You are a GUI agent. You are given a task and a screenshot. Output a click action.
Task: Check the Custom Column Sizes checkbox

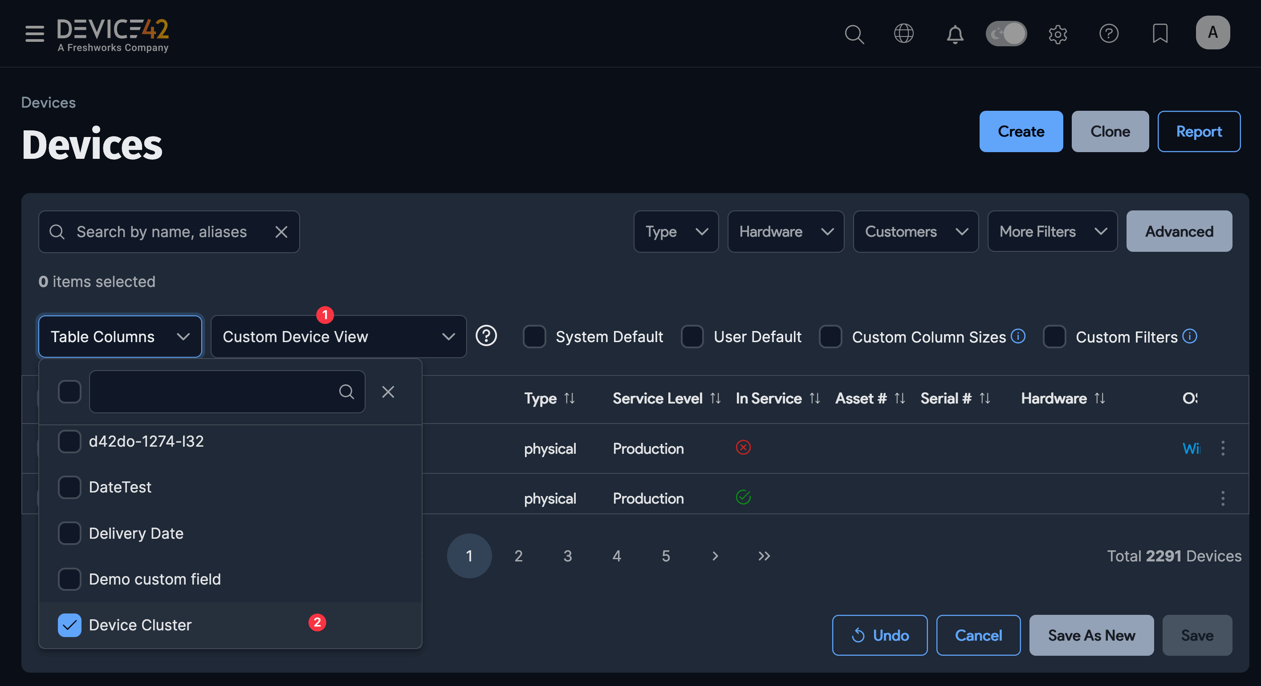coord(830,336)
